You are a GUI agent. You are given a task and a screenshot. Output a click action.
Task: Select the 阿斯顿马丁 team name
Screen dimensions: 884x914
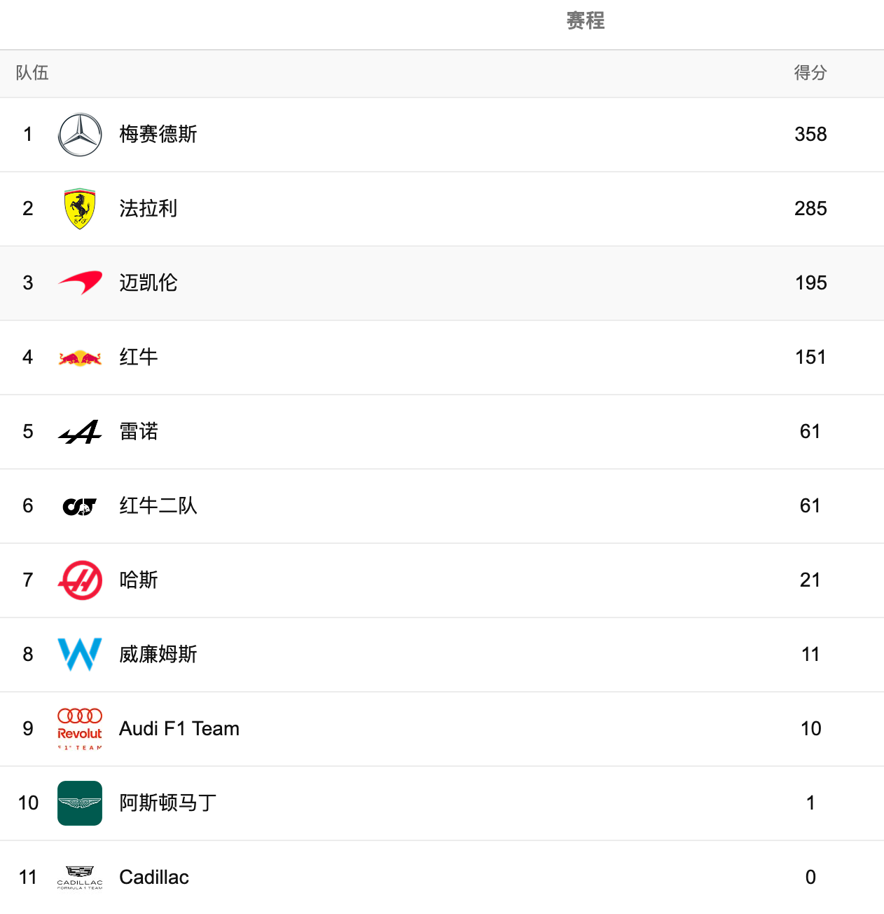[x=168, y=803]
